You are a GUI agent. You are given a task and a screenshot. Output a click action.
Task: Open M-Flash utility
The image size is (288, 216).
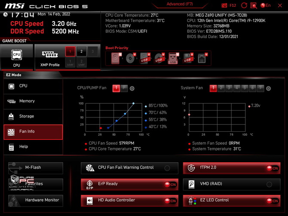(36, 168)
